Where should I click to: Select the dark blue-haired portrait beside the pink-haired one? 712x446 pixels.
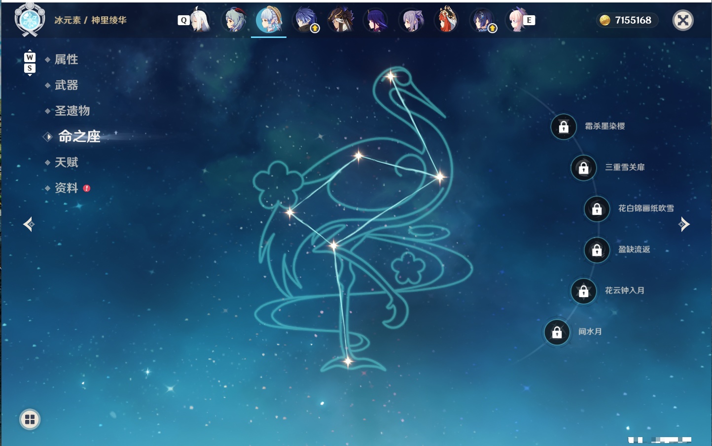(483, 20)
